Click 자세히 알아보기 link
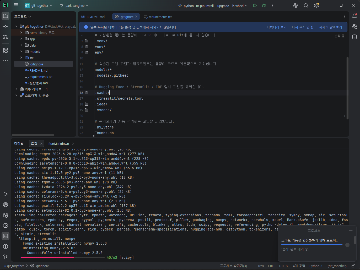 coord(330,27)
